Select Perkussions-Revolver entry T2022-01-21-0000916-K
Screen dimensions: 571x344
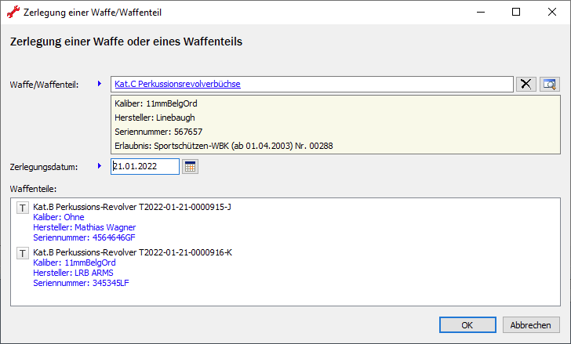132,252
